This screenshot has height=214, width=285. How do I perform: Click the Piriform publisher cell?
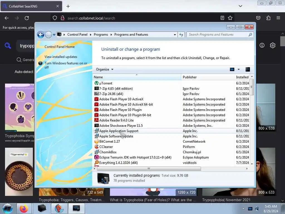pyautogui.click(x=189, y=147)
